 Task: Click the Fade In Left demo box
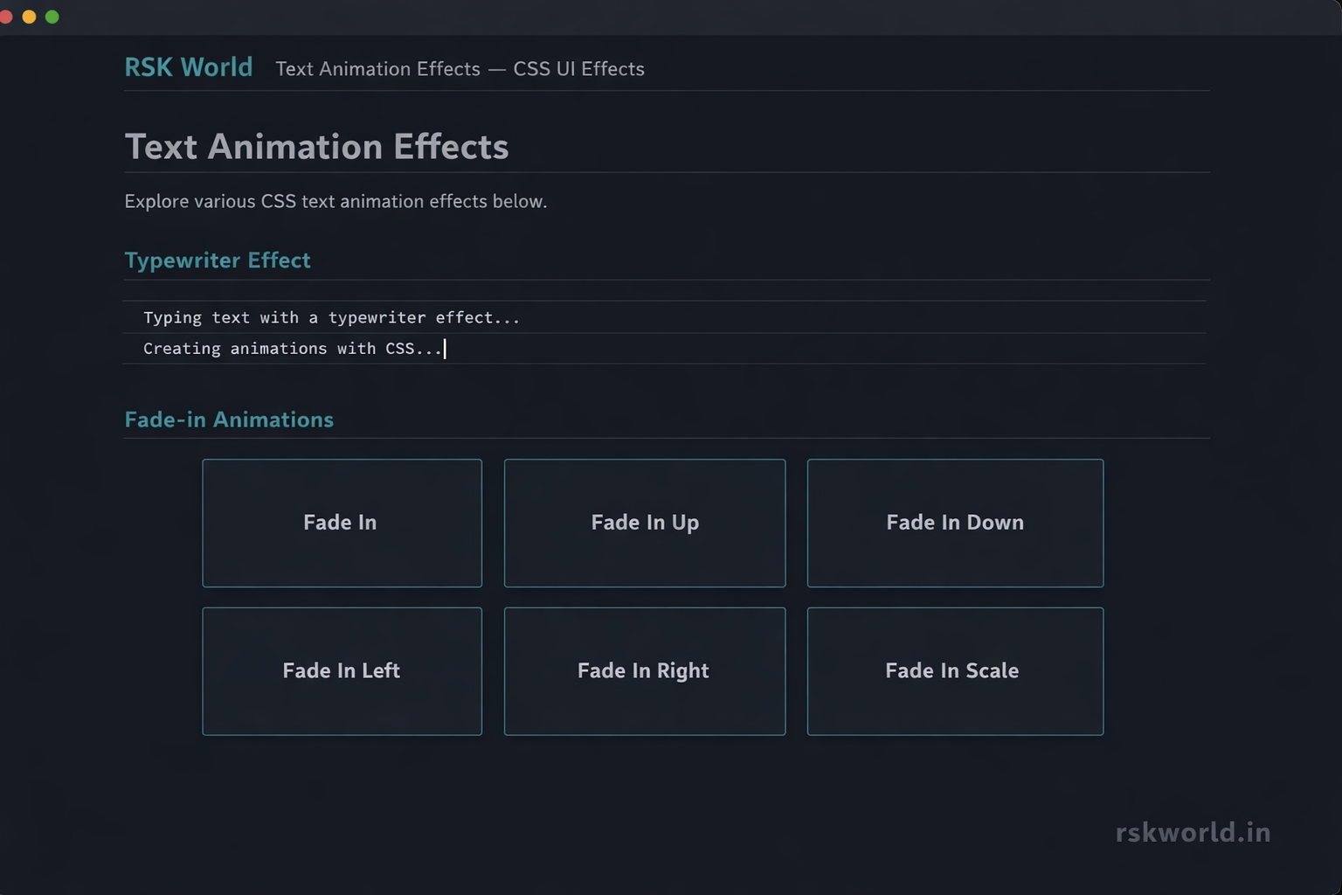[x=341, y=671]
